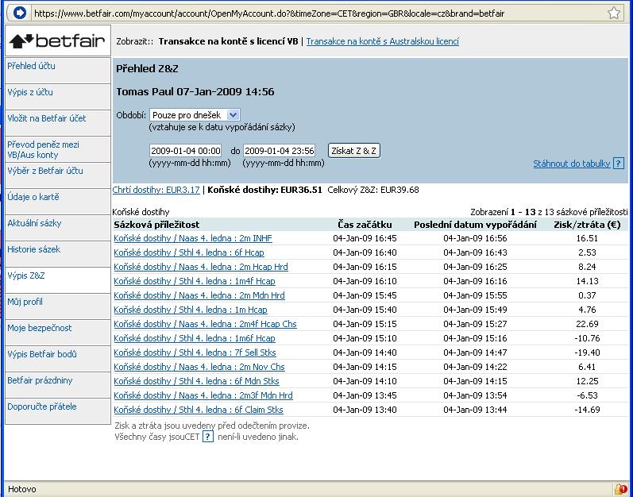Screen dimensions: 633x497
Task: Click the end date input field
Action: tap(279, 151)
